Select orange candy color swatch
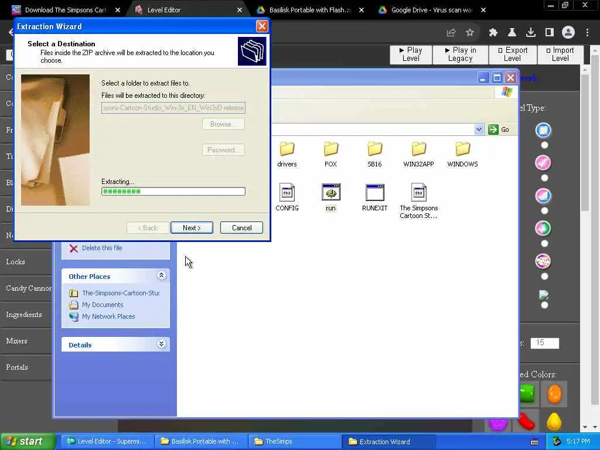600x450 pixels. [554, 394]
